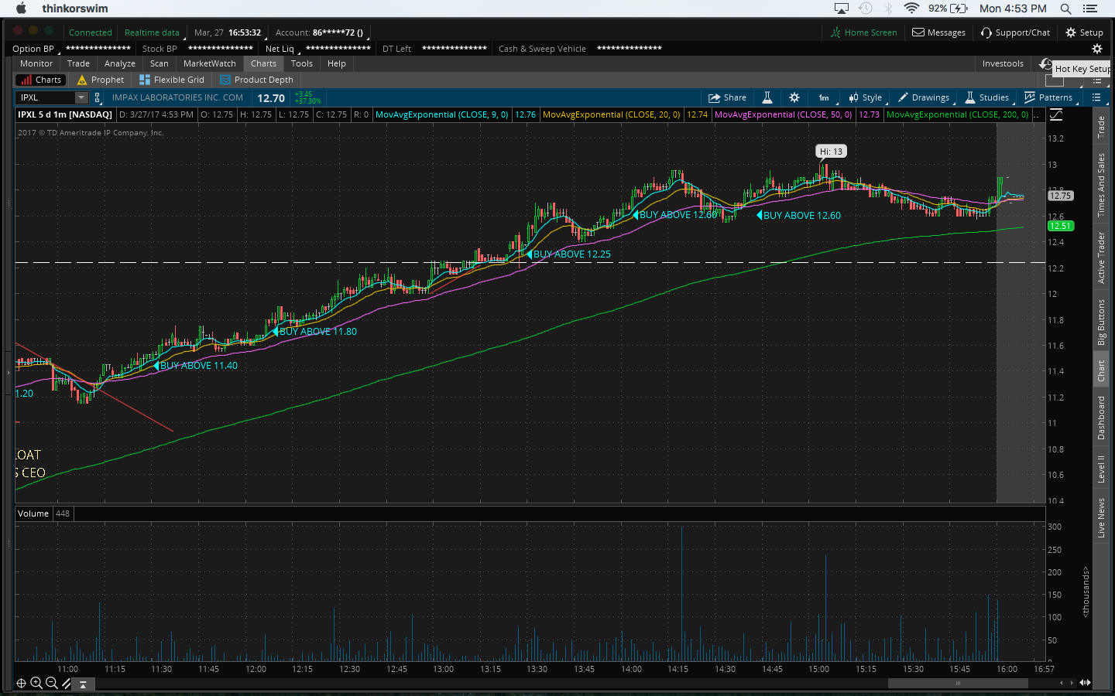
Task: Toggle the chart scale mode icon
Action: coord(1056,114)
